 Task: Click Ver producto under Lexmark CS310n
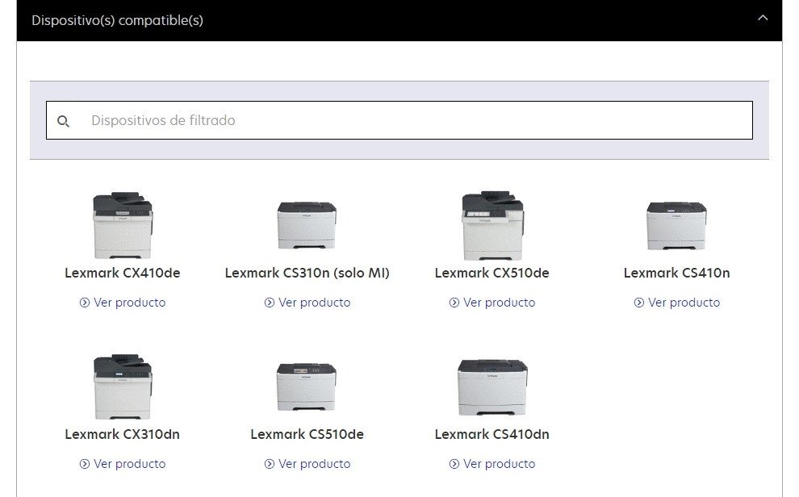point(307,303)
